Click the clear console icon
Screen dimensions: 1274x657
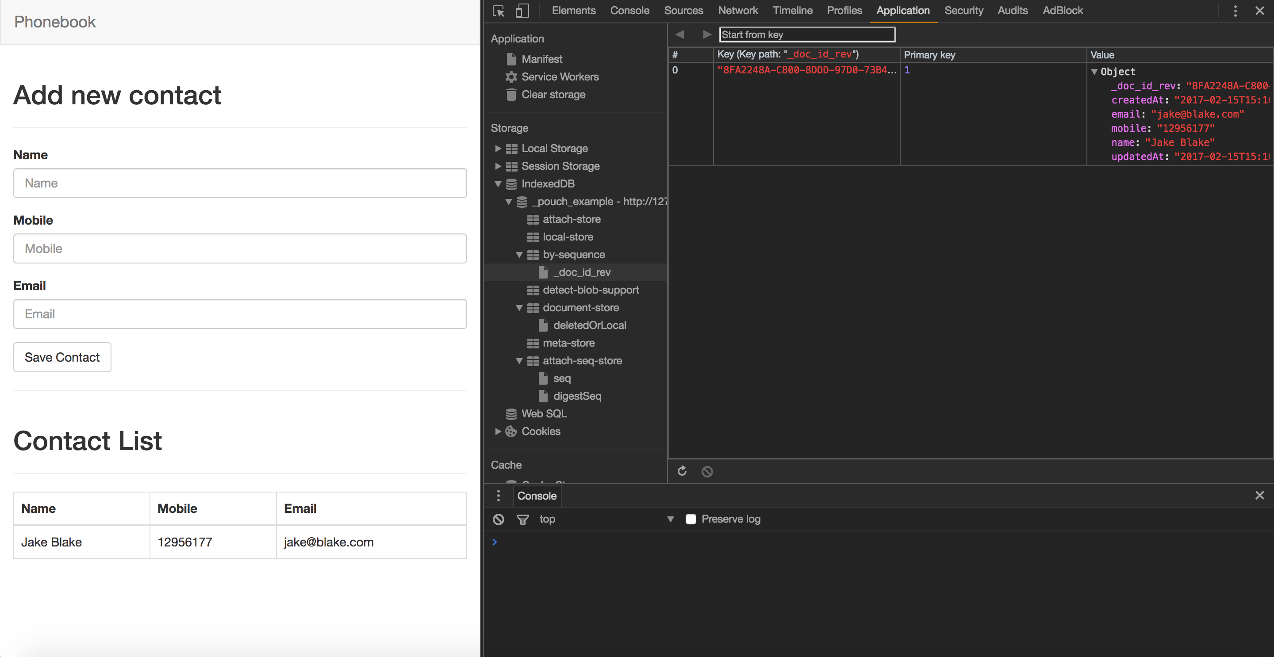(499, 519)
